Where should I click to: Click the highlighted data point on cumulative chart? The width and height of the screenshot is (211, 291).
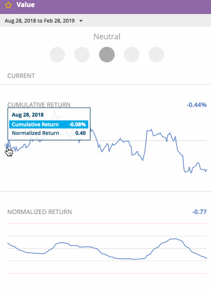click(7, 146)
